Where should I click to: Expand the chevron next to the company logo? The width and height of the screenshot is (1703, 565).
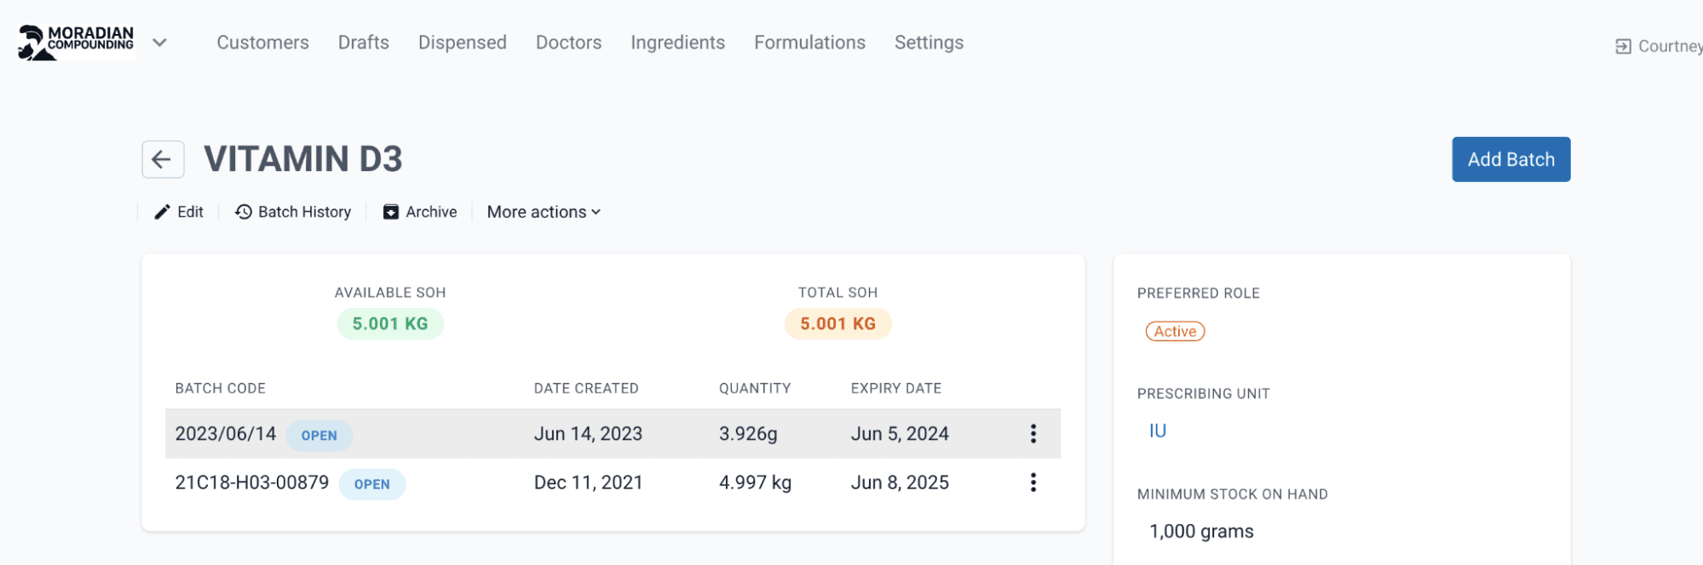159,43
